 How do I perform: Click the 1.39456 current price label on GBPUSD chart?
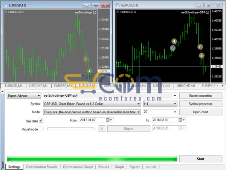[x=217, y=66]
